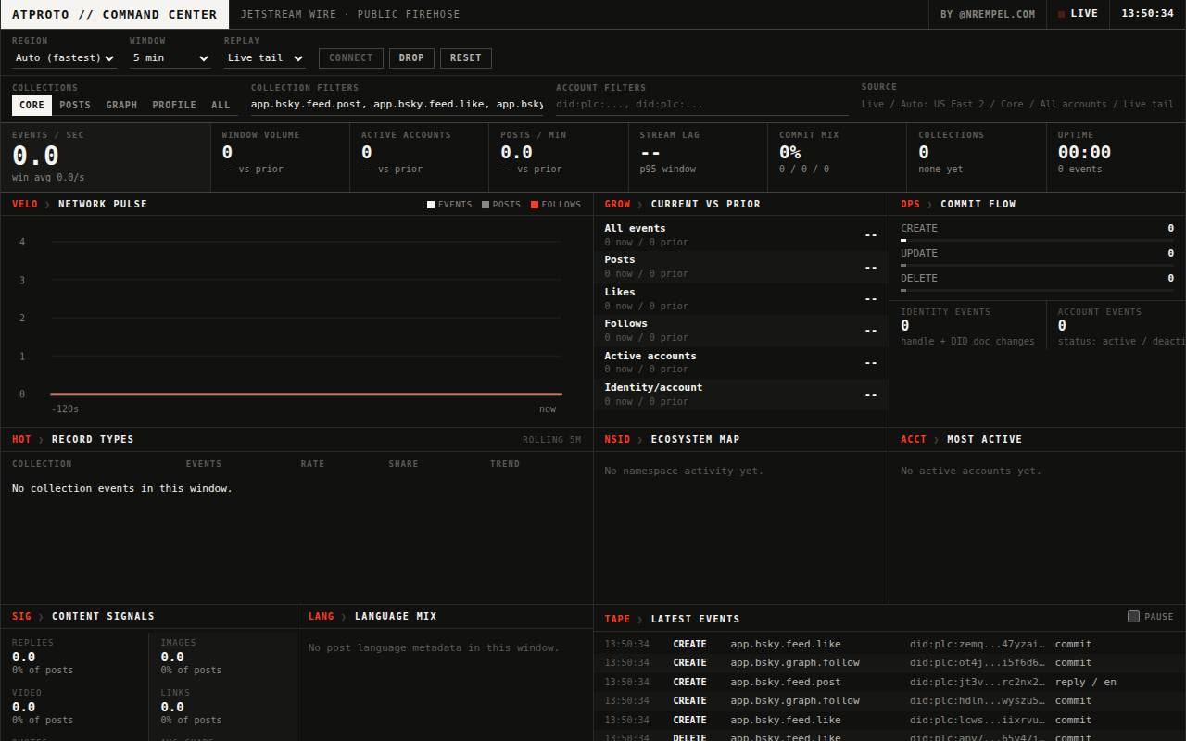The width and height of the screenshot is (1186, 741).
Task: Click the did:plc:lcws like event row
Action: (889, 720)
